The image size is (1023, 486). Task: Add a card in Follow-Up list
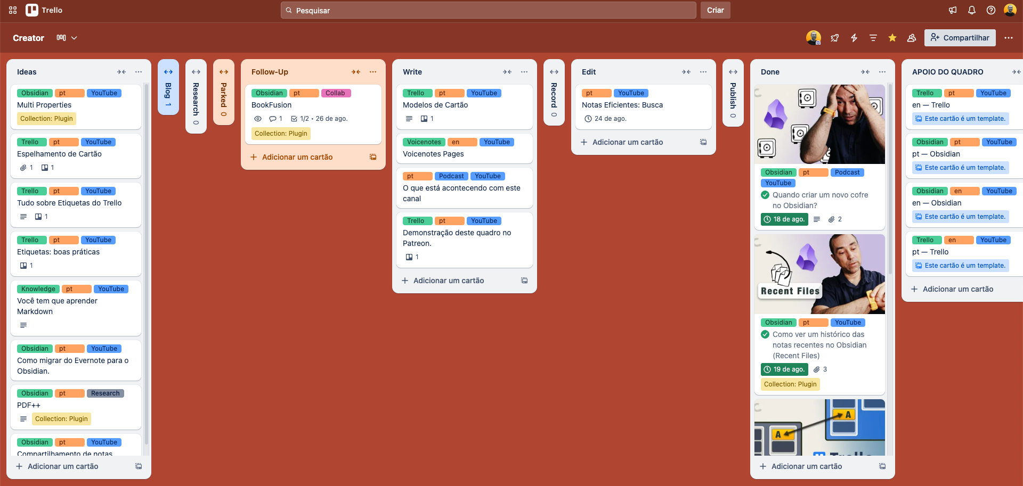[x=305, y=157]
